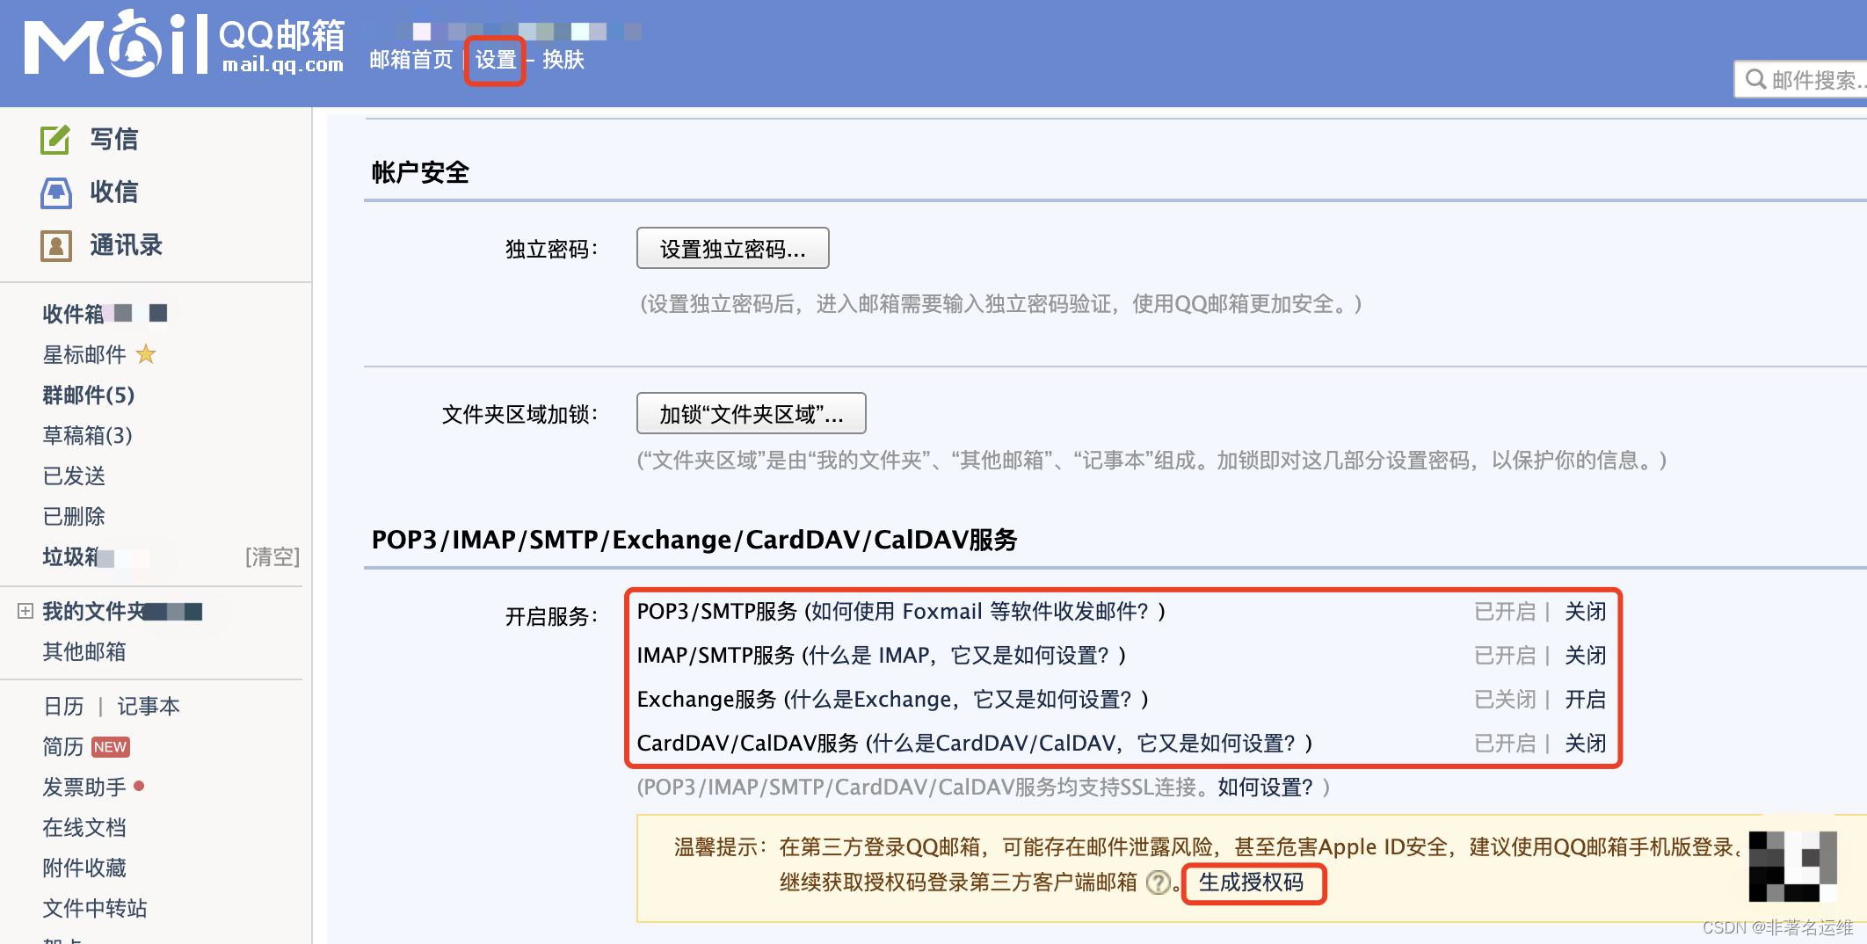The width and height of the screenshot is (1867, 944).
Task: Click the compose mail pencil icon
Action: 55,139
